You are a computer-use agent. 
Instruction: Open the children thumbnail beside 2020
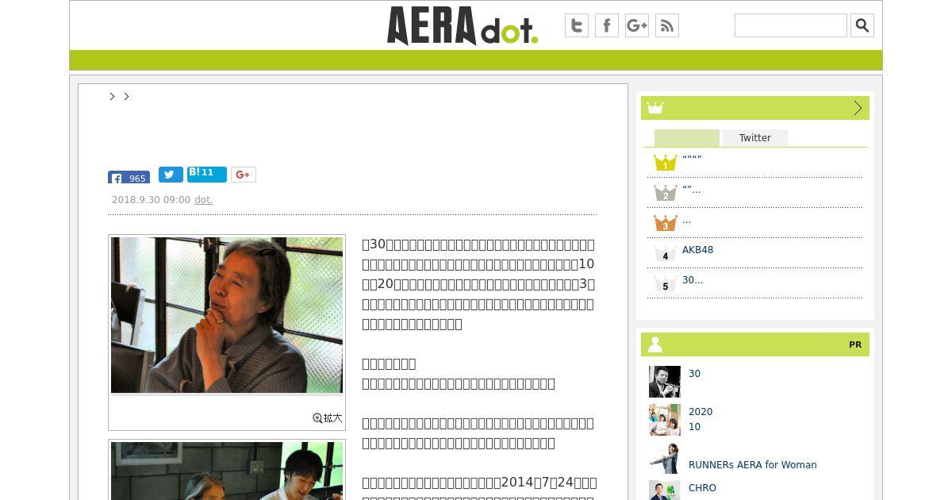point(665,420)
